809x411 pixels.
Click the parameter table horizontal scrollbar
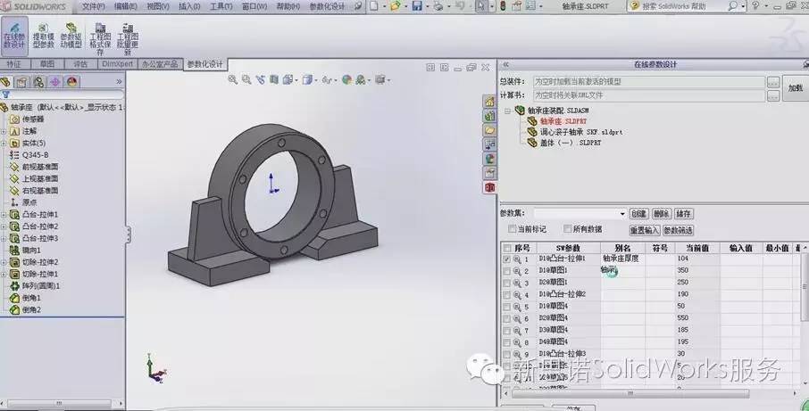tap(630, 393)
